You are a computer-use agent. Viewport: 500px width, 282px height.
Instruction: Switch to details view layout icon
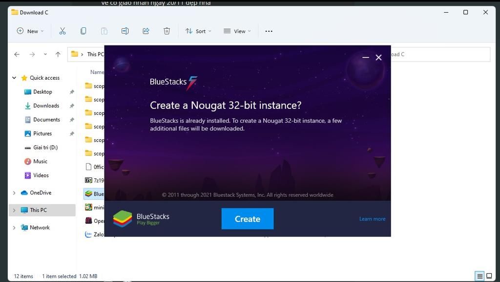(x=479, y=276)
